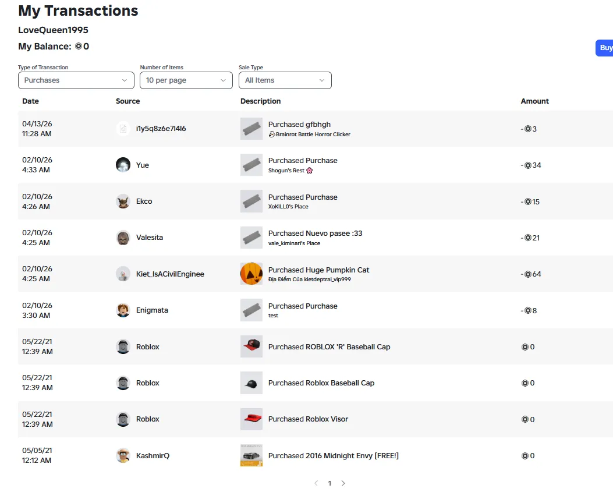613x492 pixels.
Task: Open the Kiet_IsACivilEnginee profile link
Action: (x=170, y=274)
